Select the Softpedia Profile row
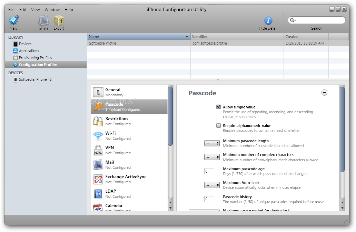This screenshot has width=356, height=232. point(218,43)
